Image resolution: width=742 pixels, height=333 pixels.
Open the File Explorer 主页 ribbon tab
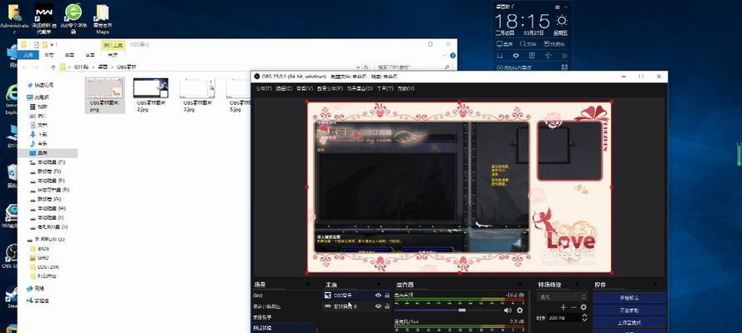click(x=48, y=55)
